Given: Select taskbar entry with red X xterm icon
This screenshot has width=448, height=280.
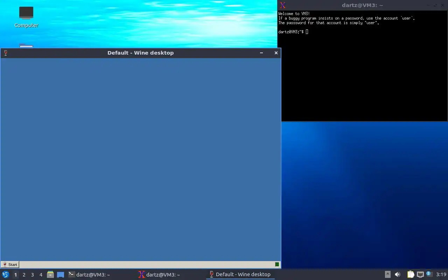Looking at the screenshot, I should (x=171, y=275).
